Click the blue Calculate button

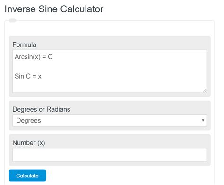(x=27, y=176)
